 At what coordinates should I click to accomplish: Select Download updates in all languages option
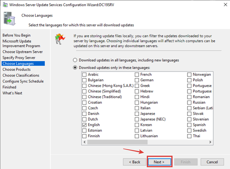click(x=75, y=60)
